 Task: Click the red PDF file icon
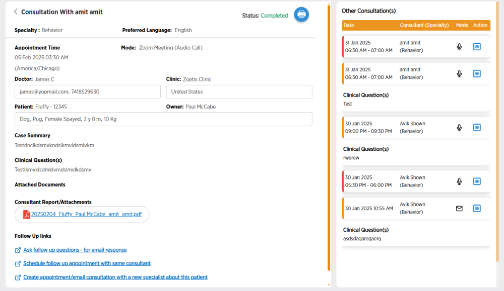point(26,215)
